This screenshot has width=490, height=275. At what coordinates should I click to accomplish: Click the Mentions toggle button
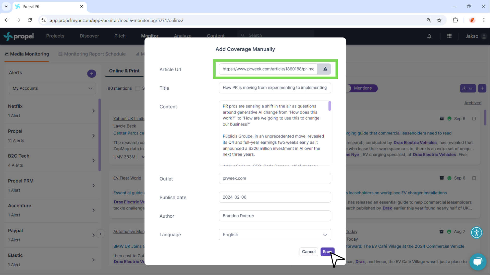363,88
